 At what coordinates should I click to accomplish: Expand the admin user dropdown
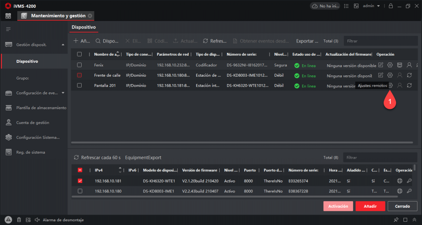371,6
